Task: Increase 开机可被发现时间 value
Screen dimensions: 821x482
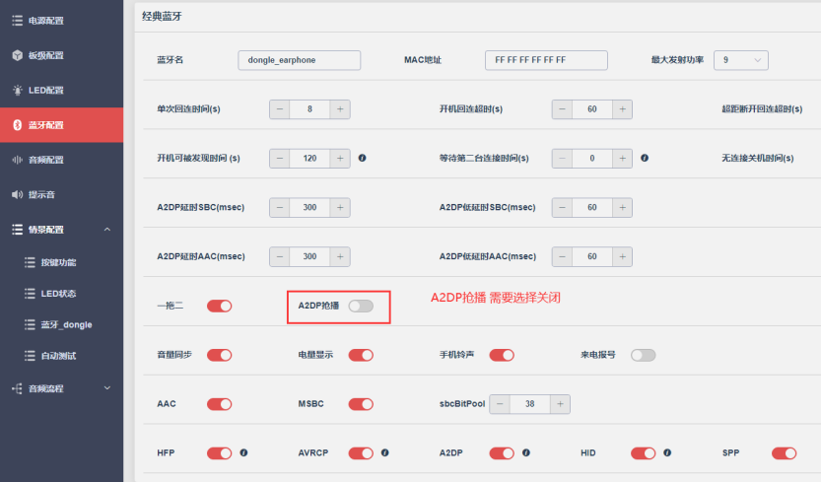Action: [x=340, y=159]
